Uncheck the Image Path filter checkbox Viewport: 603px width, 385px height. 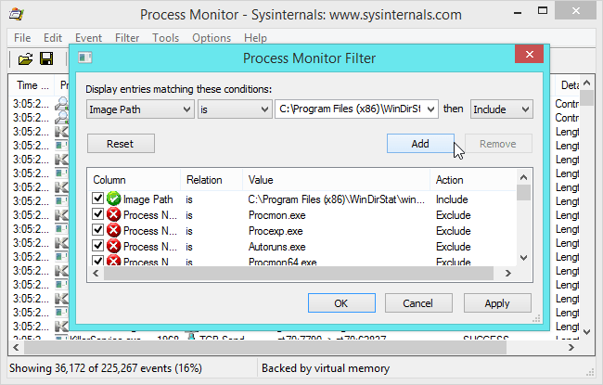click(x=97, y=199)
